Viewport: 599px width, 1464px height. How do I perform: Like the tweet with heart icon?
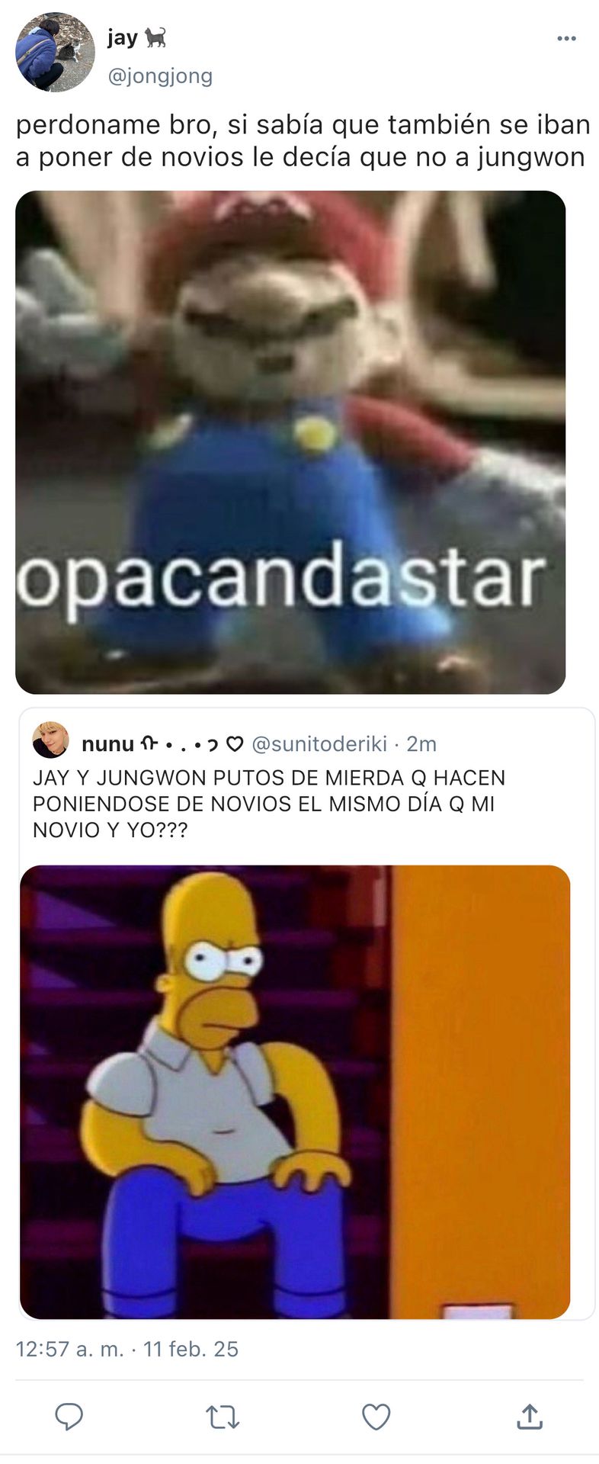tap(376, 1417)
